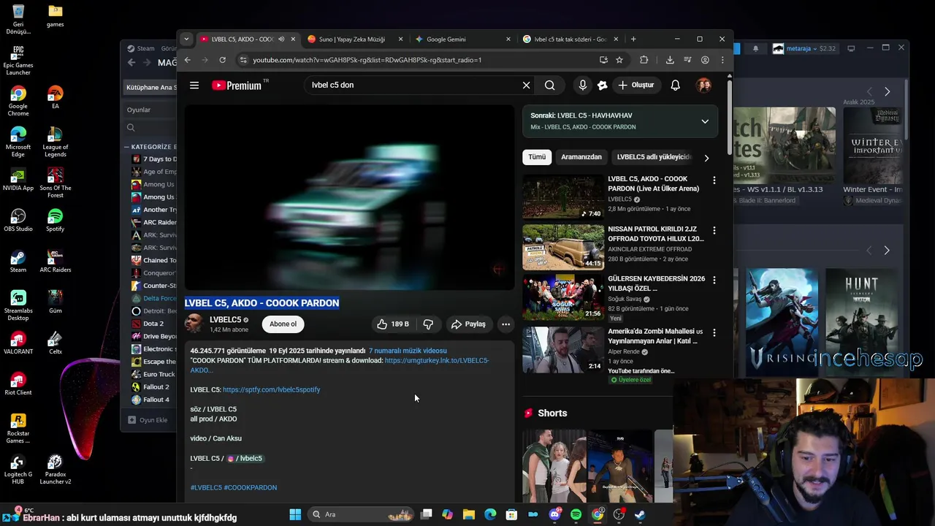Click Windows taskbar search box Ara

click(362, 514)
